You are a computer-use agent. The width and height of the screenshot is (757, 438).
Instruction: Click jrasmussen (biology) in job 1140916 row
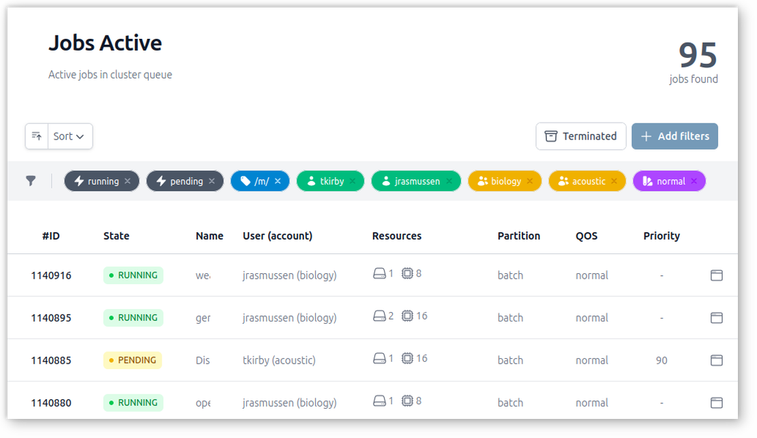tap(290, 275)
